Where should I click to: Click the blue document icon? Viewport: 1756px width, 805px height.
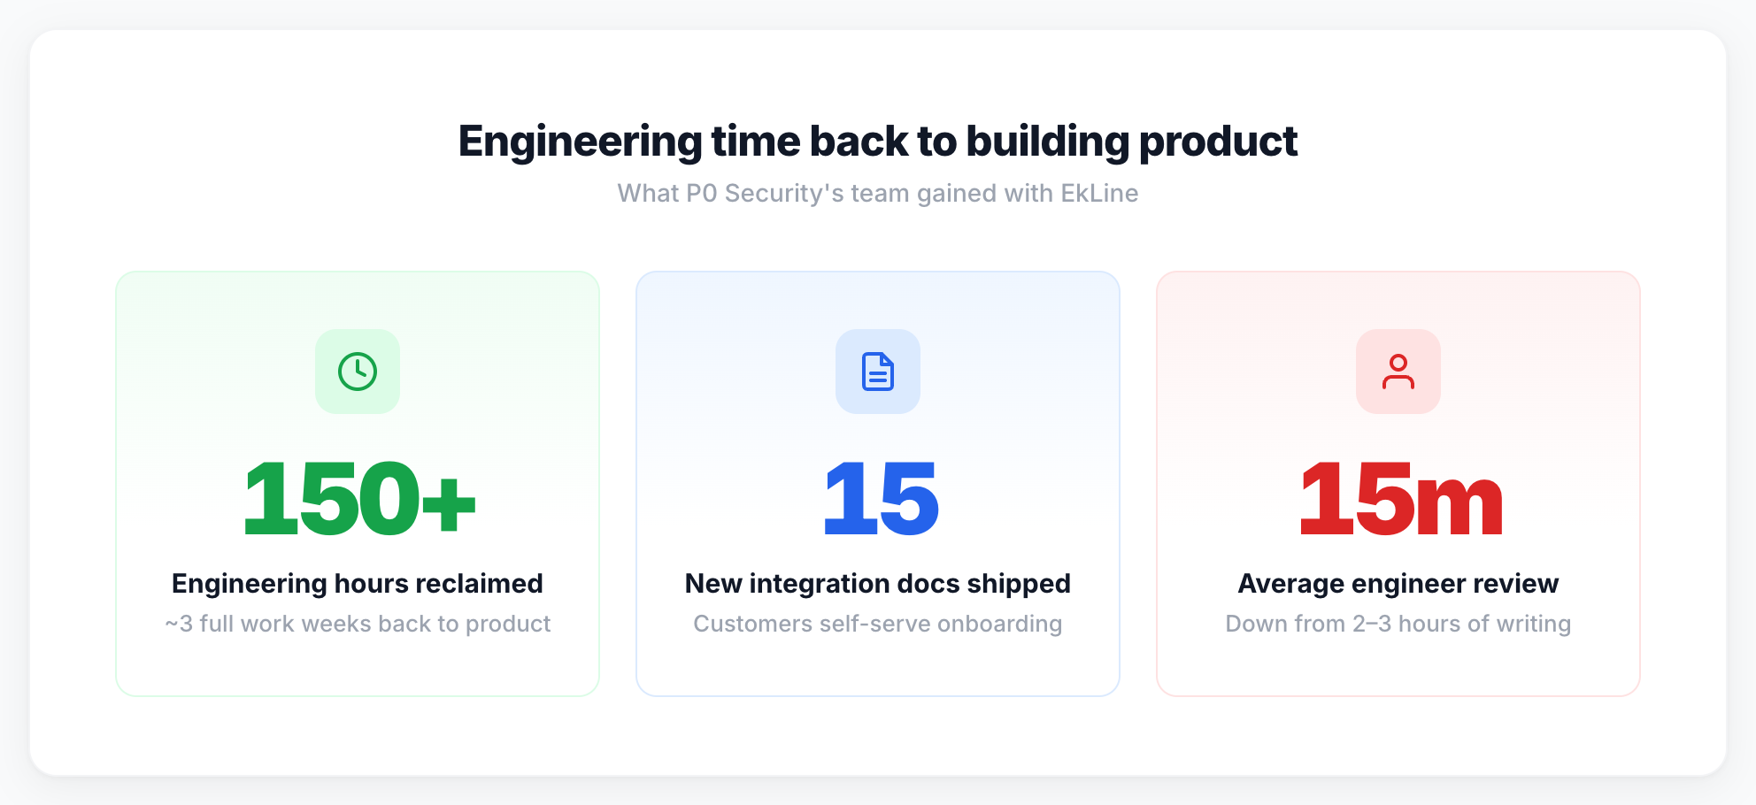[x=878, y=372]
